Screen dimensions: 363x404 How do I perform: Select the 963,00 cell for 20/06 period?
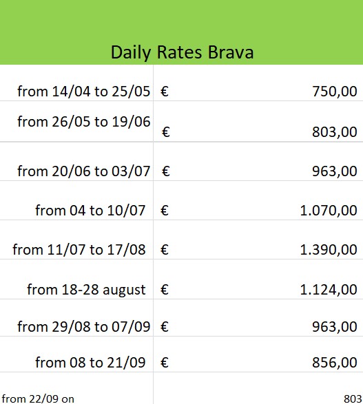[x=258, y=161]
